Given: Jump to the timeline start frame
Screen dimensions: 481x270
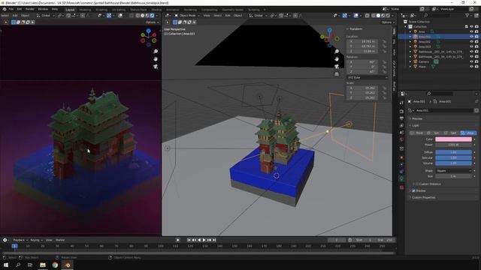Looking at the screenshot, I should pyautogui.click(x=189, y=240).
